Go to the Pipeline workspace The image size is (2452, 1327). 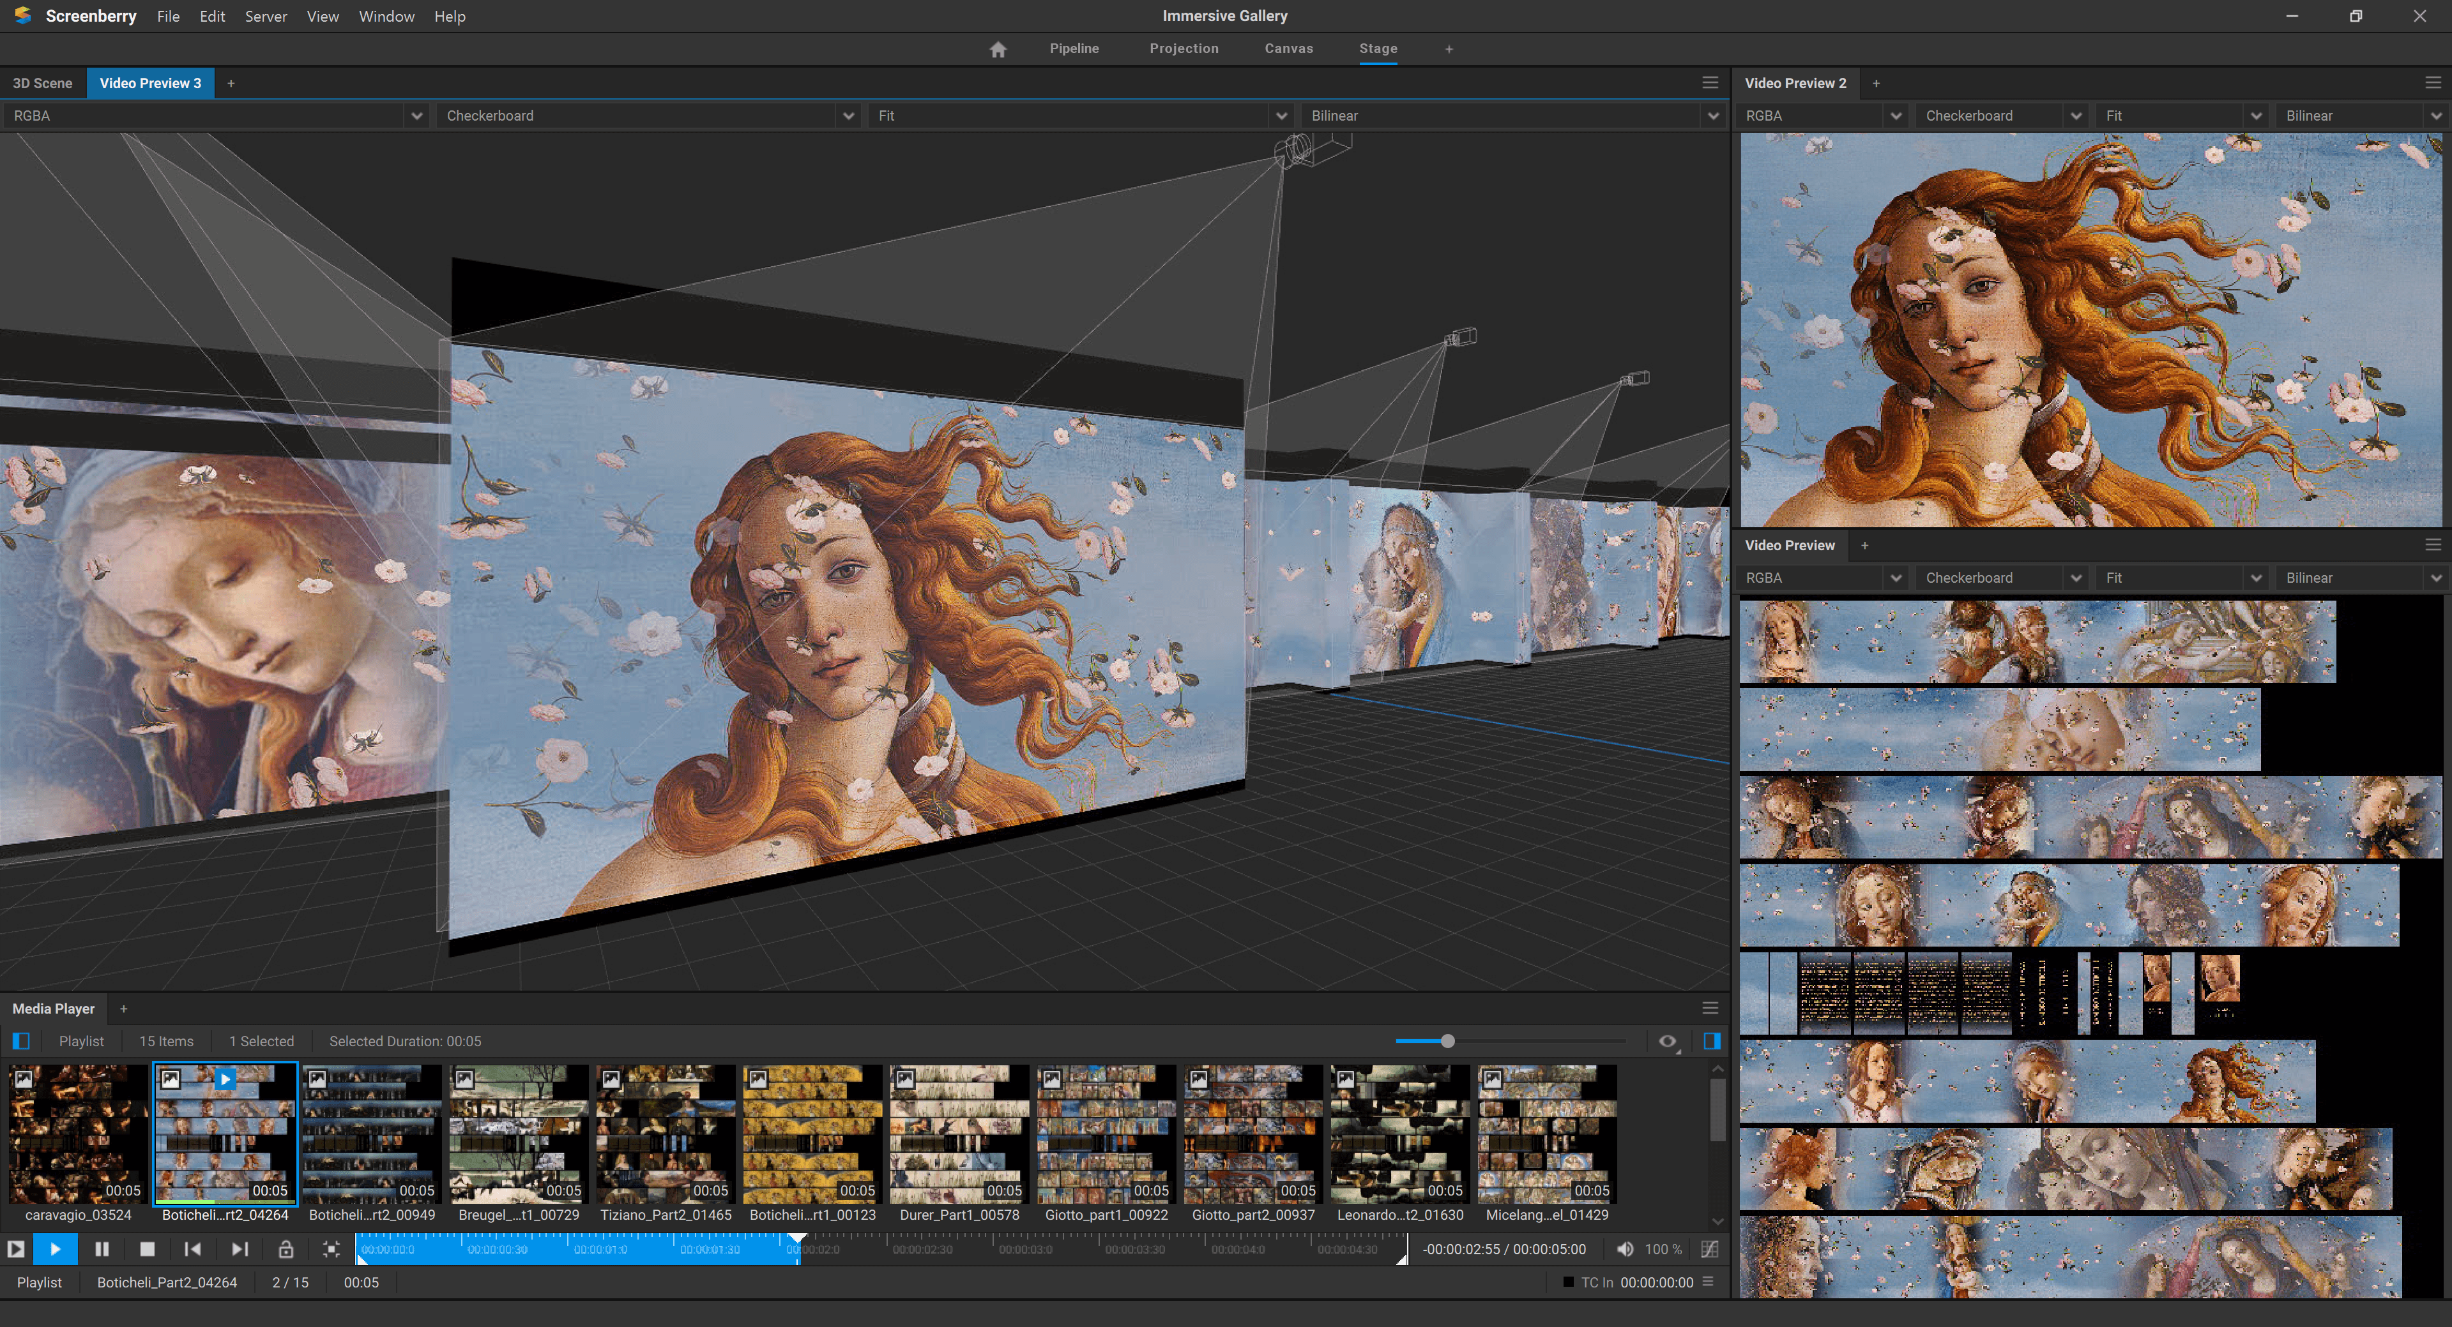(1074, 49)
